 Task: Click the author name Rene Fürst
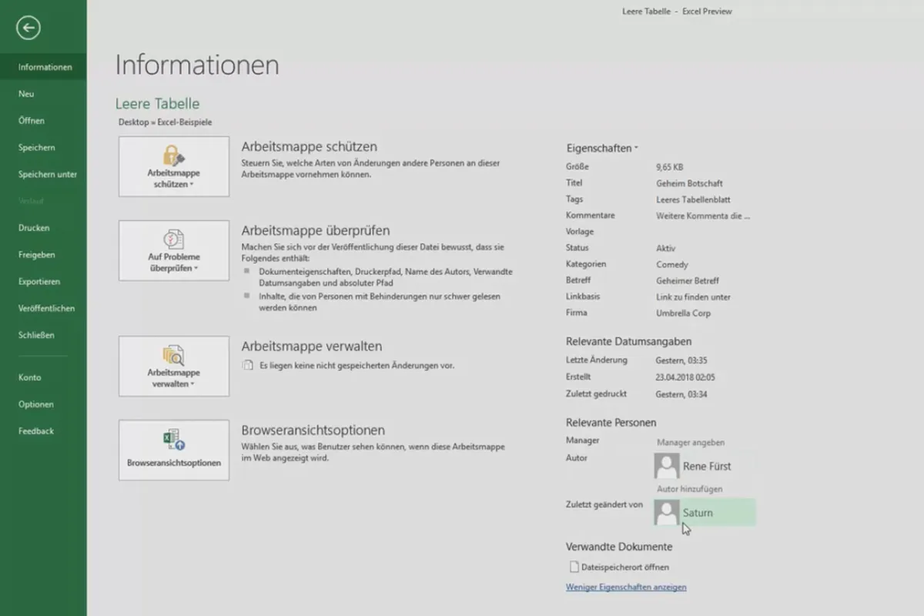[707, 466]
